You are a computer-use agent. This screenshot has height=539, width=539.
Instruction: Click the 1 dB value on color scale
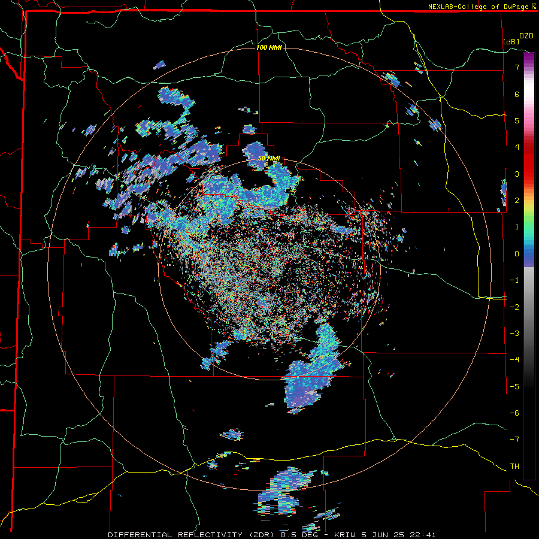(517, 227)
